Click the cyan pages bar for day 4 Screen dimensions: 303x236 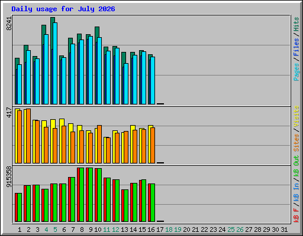point(46,69)
